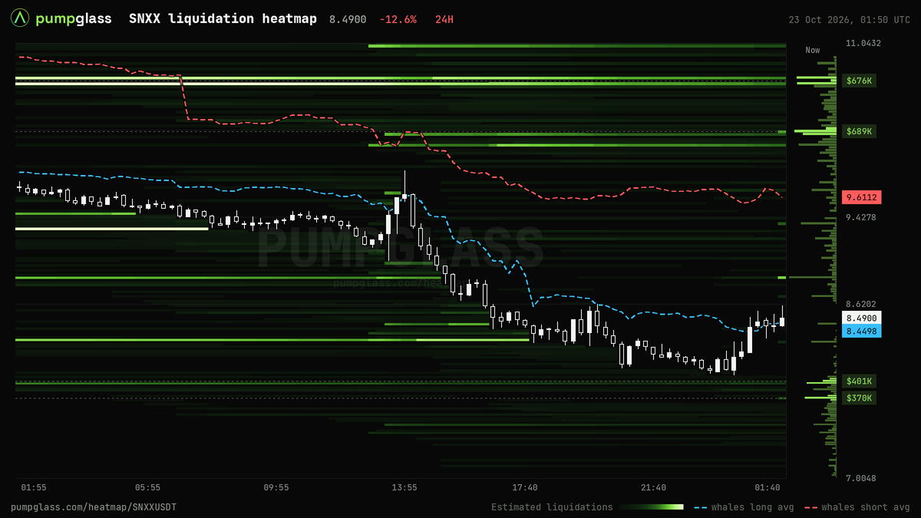Click the 05:55 time axis label
Viewport: 921px width, 518px height.
[147, 487]
